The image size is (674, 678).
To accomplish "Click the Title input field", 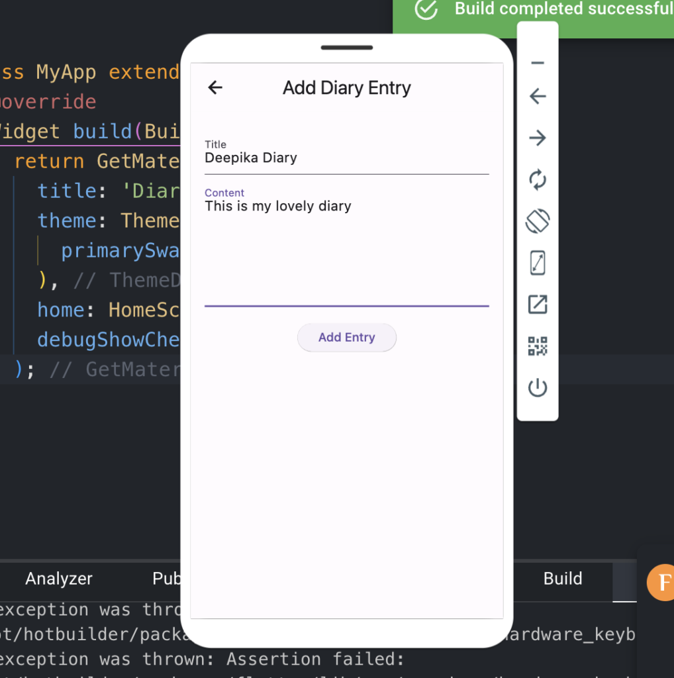I will click(x=347, y=156).
